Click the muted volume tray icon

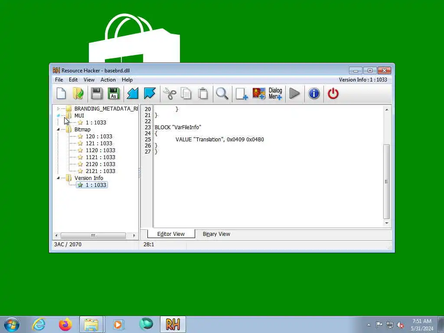coord(400,325)
